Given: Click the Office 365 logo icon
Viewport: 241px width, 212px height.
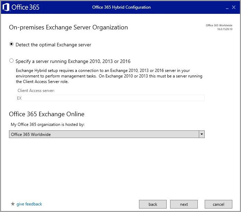Looking at the screenshot, I should tap(6, 7).
